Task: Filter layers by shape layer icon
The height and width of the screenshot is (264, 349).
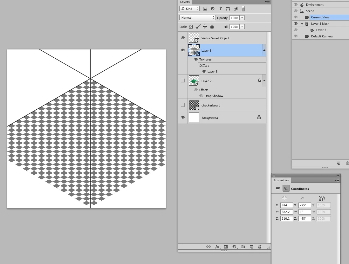Action: 228,9
